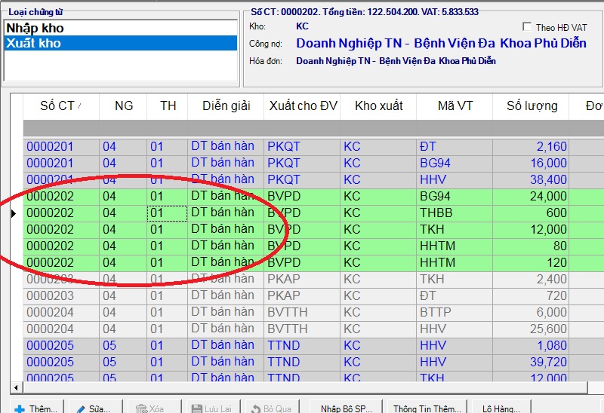The height and width of the screenshot is (413, 604).
Task: Click the trash icon on Xóa button
Action: [x=141, y=408]
